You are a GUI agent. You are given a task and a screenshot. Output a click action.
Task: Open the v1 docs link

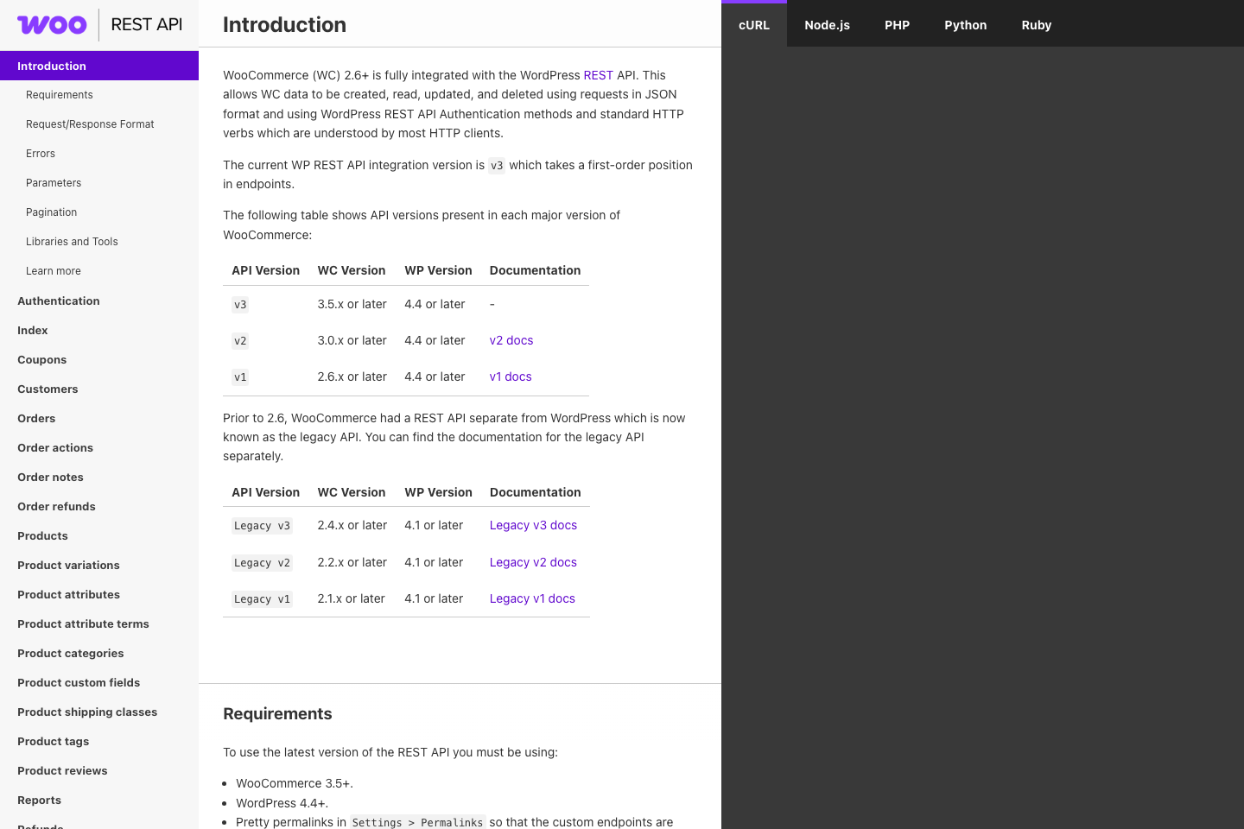pyautogui.click(x=510, y=377)
